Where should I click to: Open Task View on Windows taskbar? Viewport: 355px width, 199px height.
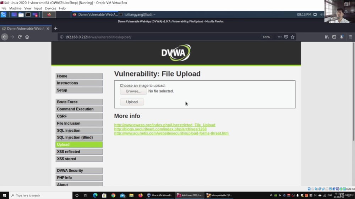pyautogui.click(x=86, y=195)
